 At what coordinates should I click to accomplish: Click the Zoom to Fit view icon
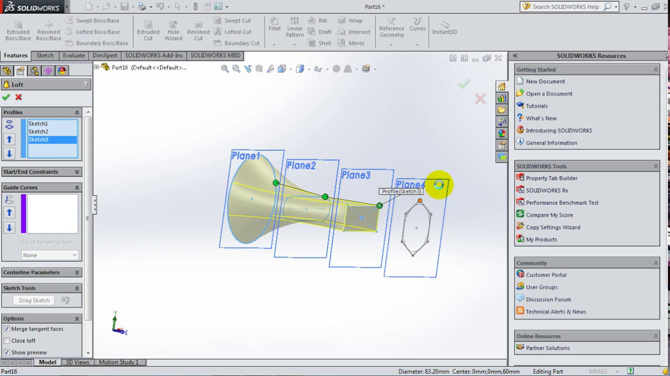coord(225,68)
